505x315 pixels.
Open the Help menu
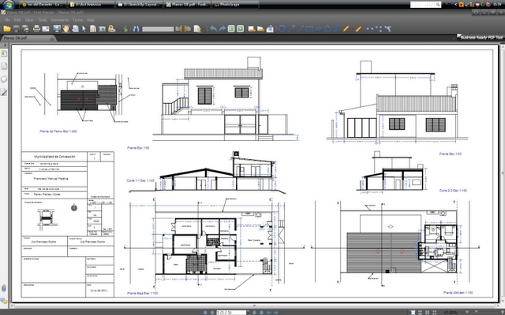(x=91, y=20)
